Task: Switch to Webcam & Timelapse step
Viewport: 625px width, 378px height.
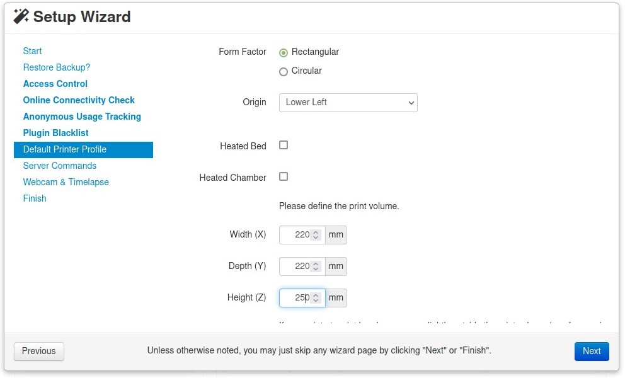Action: click(66, 182)
